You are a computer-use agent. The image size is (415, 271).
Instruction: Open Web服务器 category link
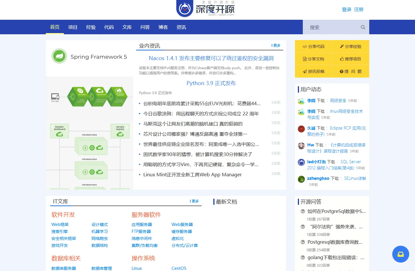click(x=182, y=225)
